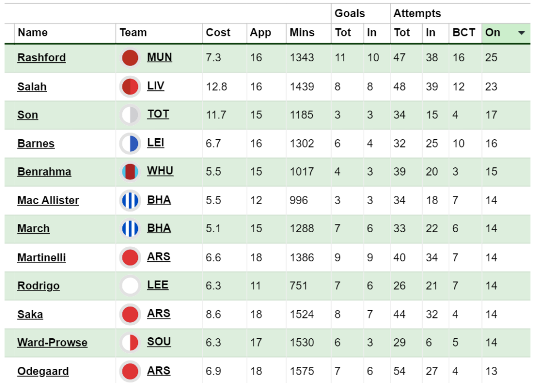Click sort arrow in On column header
The height and width of the screenshot is (385, 533).
tap(521, 33)
